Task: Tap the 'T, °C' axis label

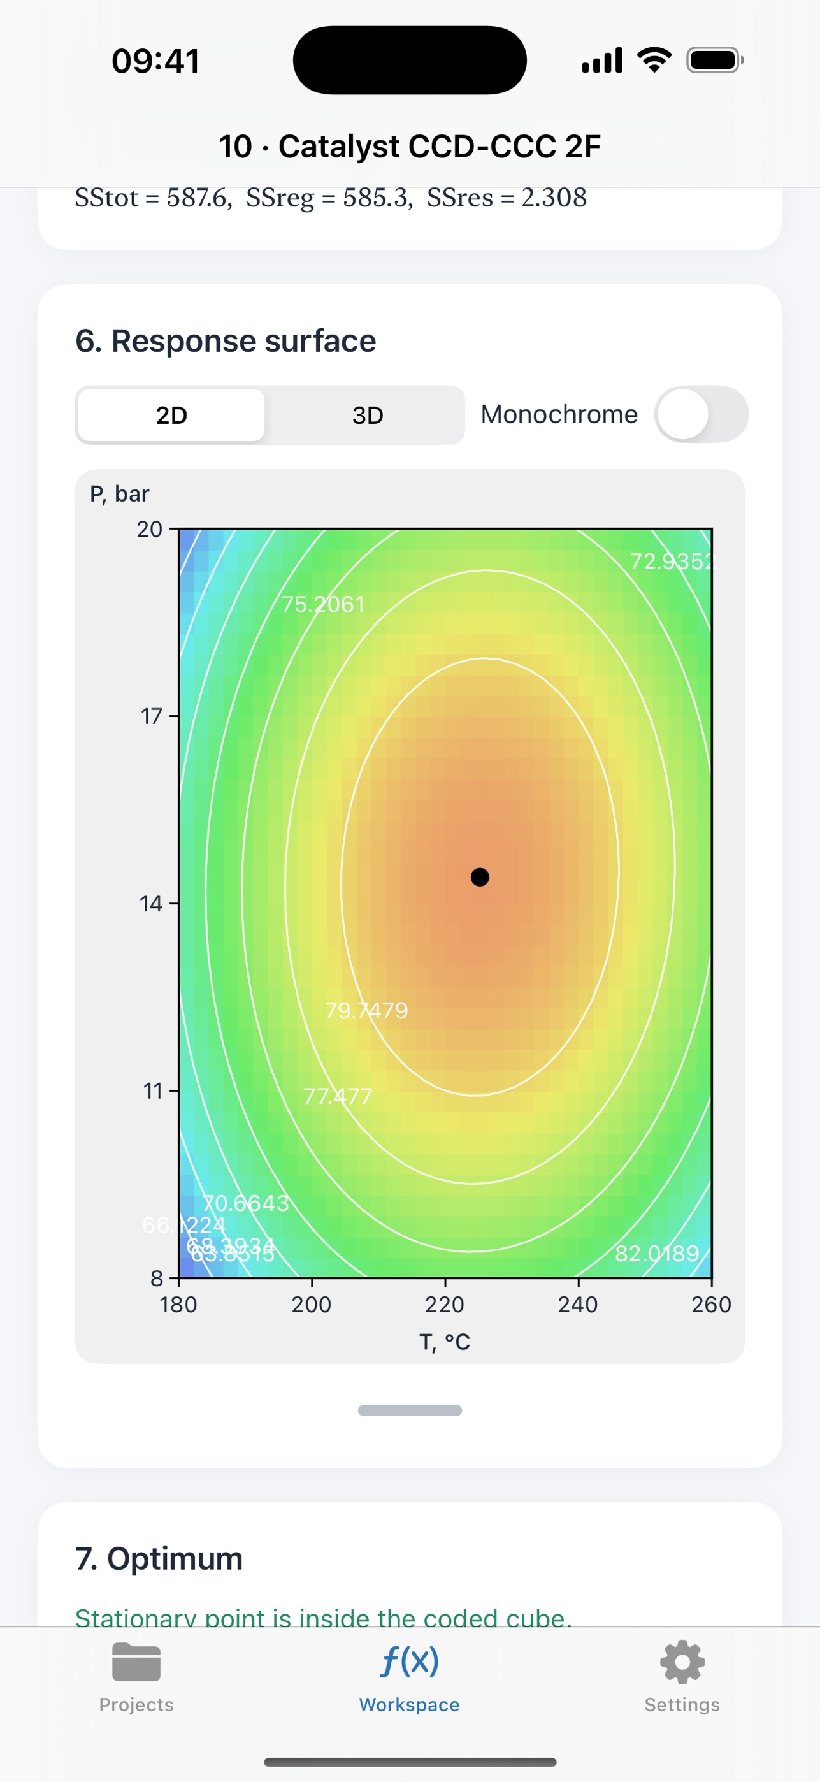Action: pos(445,1342)
